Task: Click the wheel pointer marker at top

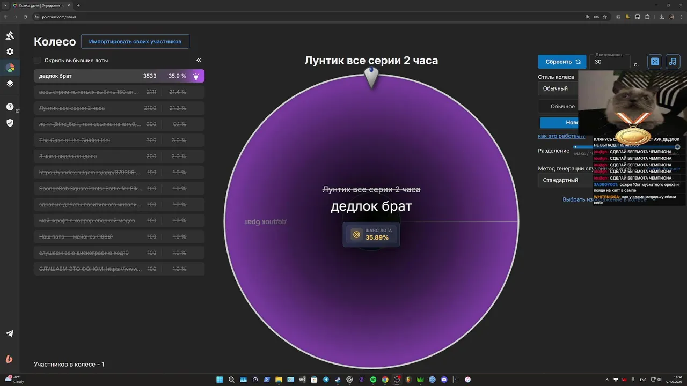Action: point(371,77)
